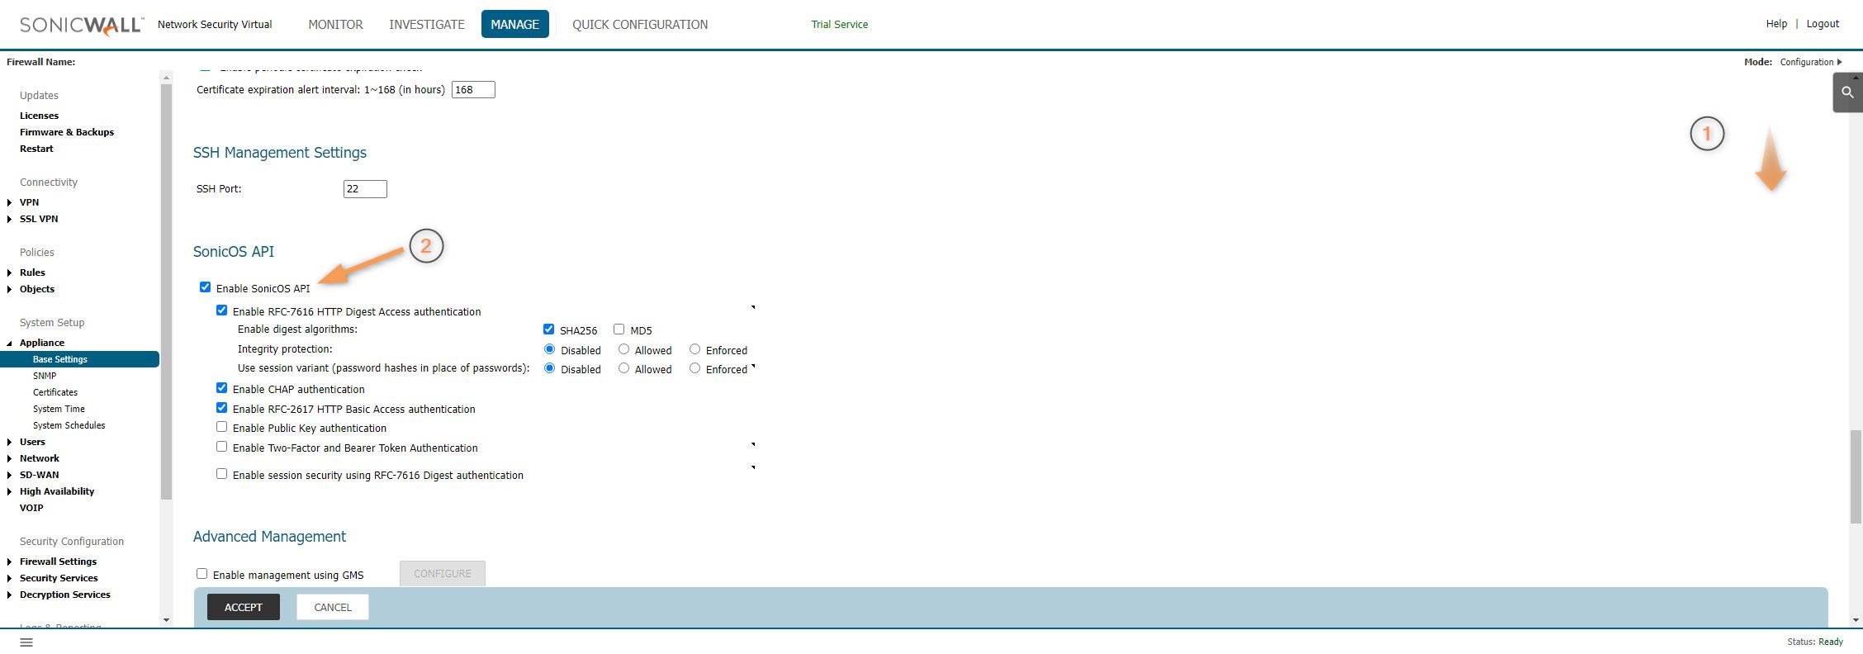Collapse the Appliance section
This screenshot has height=654, width=1863.
click(9, 343)
